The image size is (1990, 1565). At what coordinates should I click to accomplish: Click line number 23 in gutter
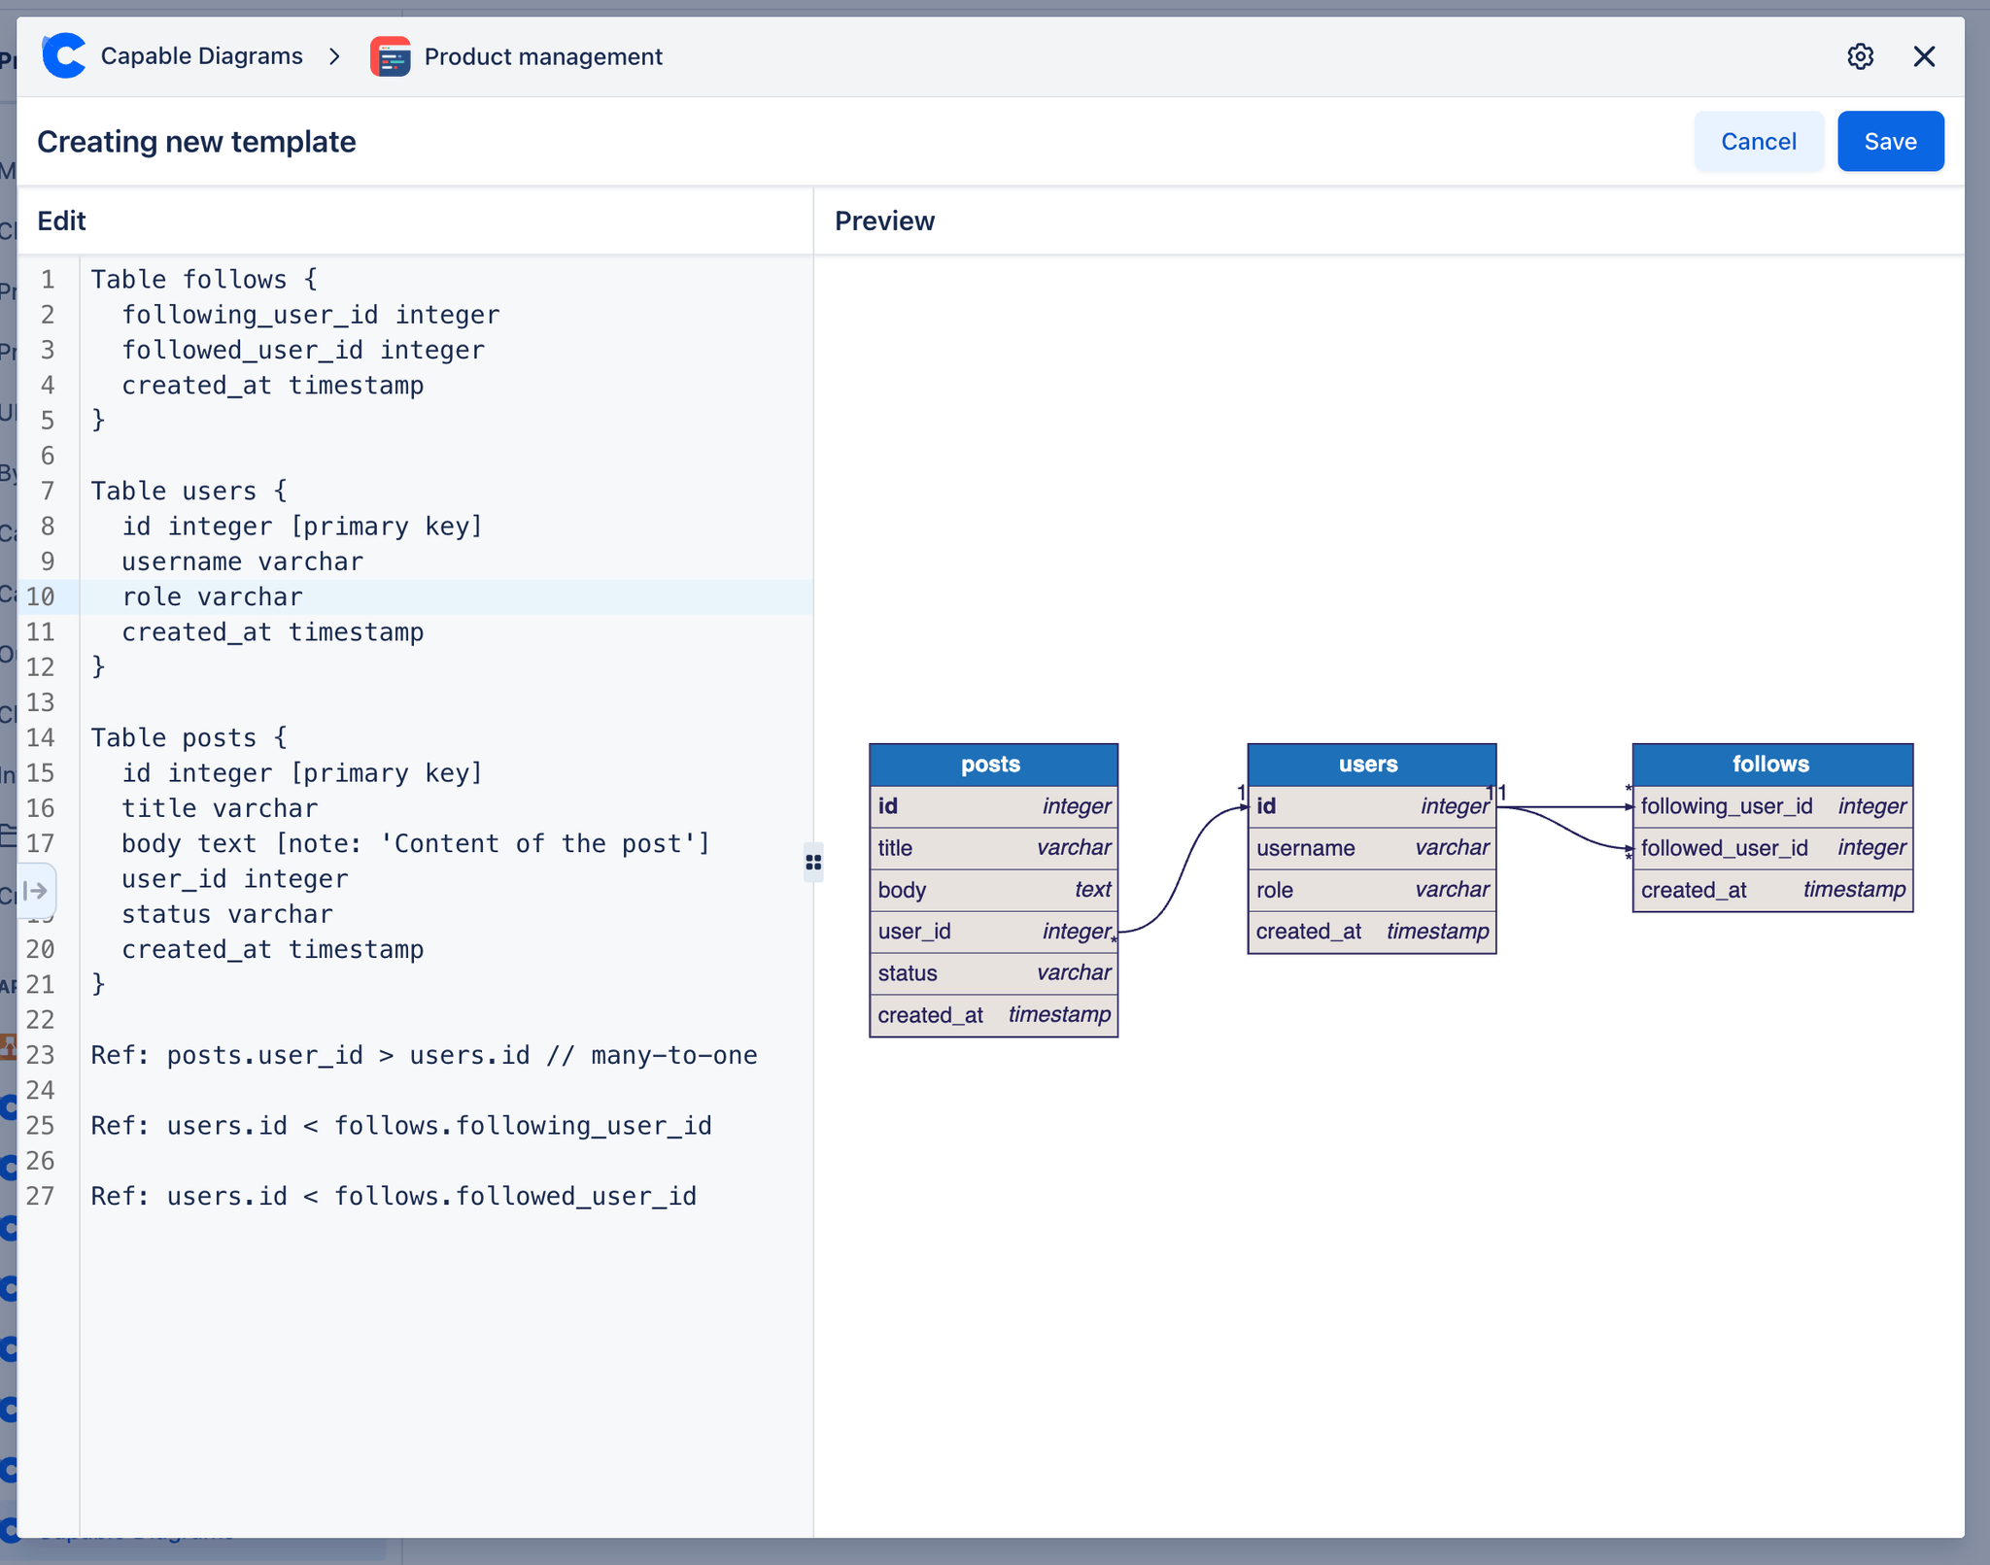coord(41,1055)
